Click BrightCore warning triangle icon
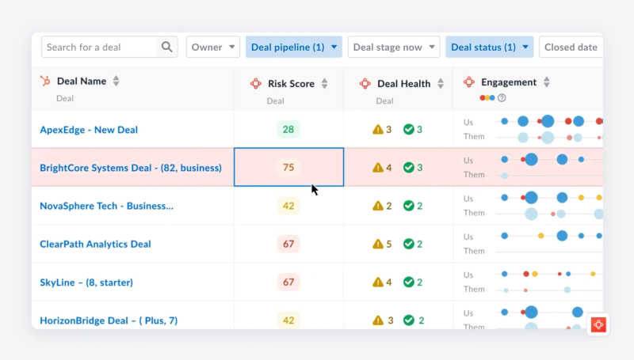Image resolution: width=634 pixels, height=360 pixels. point(378,167)
